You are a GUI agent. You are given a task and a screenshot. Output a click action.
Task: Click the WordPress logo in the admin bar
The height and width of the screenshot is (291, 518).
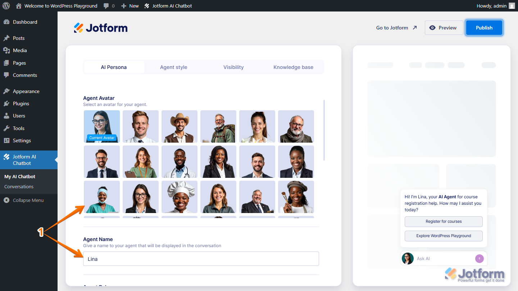tap(6, 6)
